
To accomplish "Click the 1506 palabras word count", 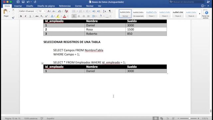I will [x=31, y=119].
